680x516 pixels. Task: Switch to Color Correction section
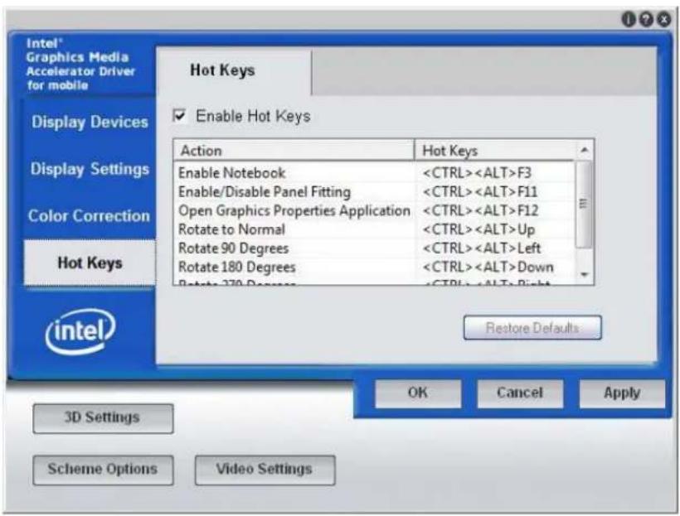pyautogui.click(x=90, y=215)
